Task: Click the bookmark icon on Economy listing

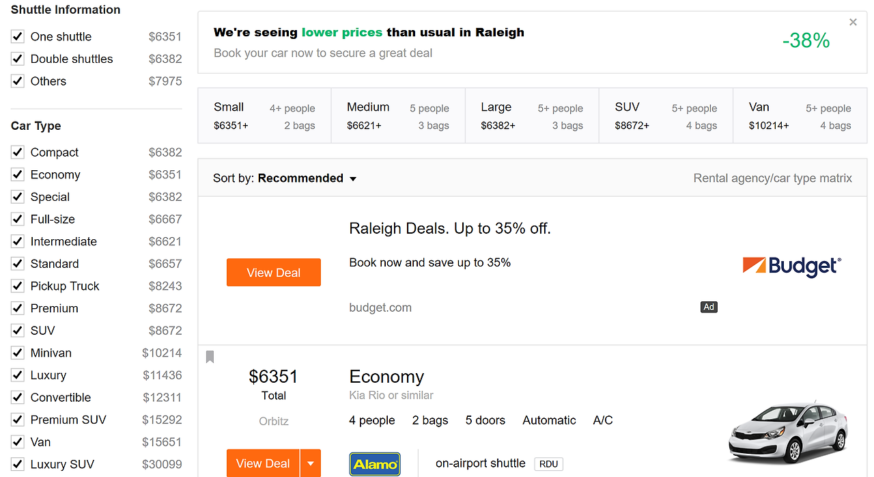Action: coord(210,357)
